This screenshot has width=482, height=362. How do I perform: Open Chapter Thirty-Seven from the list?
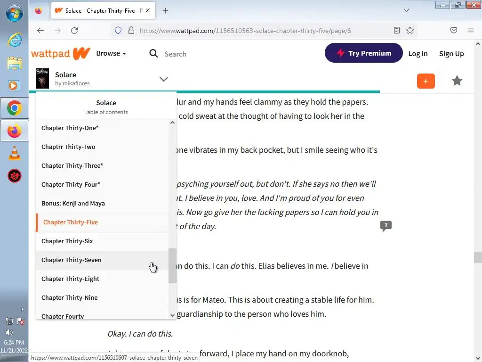pyautogui.click(x=102, y=260)
